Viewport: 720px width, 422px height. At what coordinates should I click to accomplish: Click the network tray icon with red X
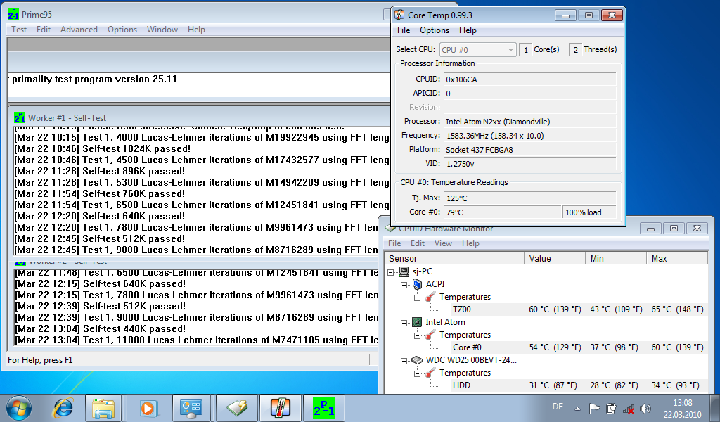point(628,409)
